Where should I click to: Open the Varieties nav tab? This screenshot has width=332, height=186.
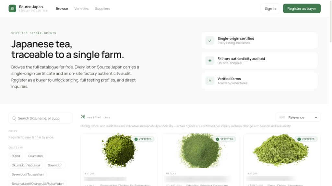click(81, 9)
